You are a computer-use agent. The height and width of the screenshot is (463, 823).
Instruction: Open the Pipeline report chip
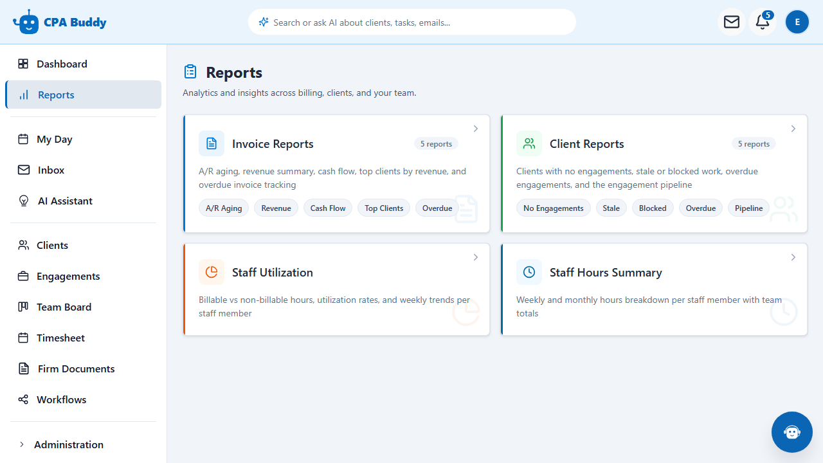pyautogui.click(x=748, y=208)
